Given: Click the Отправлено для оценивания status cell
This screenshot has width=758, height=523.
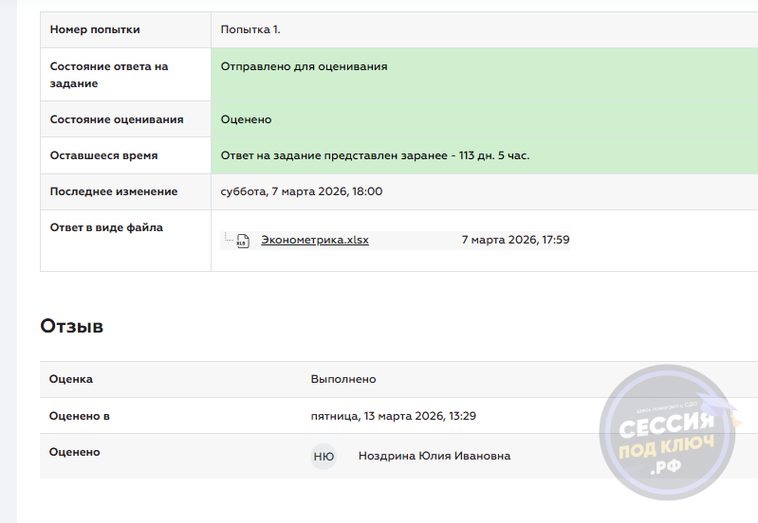Looking at the screenshot, I should coord(304,67).
